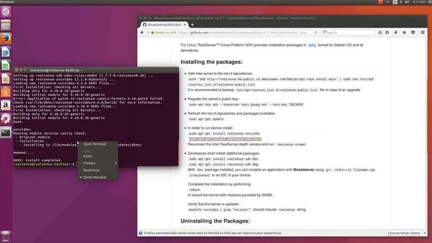
Task: Close the librealsense GitHub tab
Action: point(185,25)
